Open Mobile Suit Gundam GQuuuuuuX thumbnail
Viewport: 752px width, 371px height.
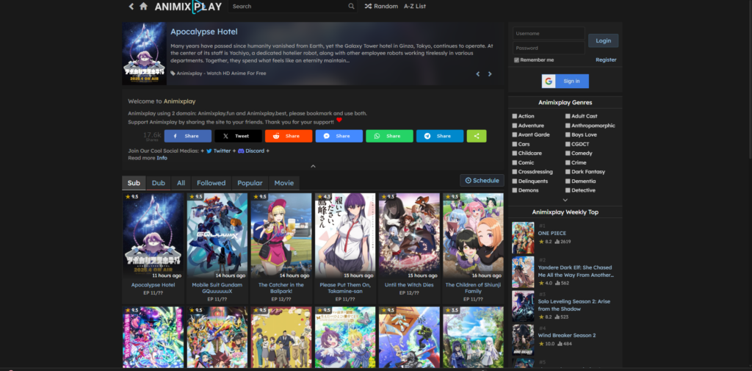tap(217, 236)
